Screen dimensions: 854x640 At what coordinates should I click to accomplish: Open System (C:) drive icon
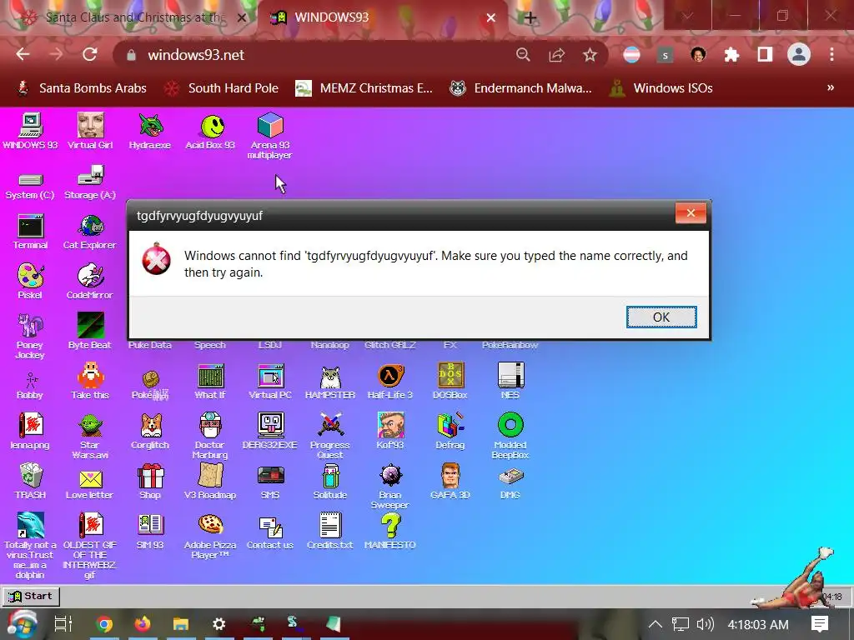(x=30, y=185)
